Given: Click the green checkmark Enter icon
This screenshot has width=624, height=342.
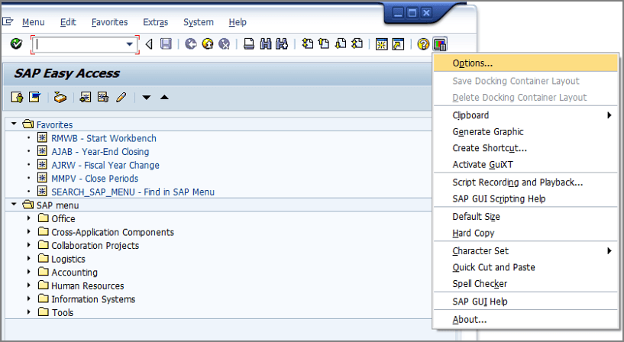Looking at the screenshot, I should click(16, 44).
